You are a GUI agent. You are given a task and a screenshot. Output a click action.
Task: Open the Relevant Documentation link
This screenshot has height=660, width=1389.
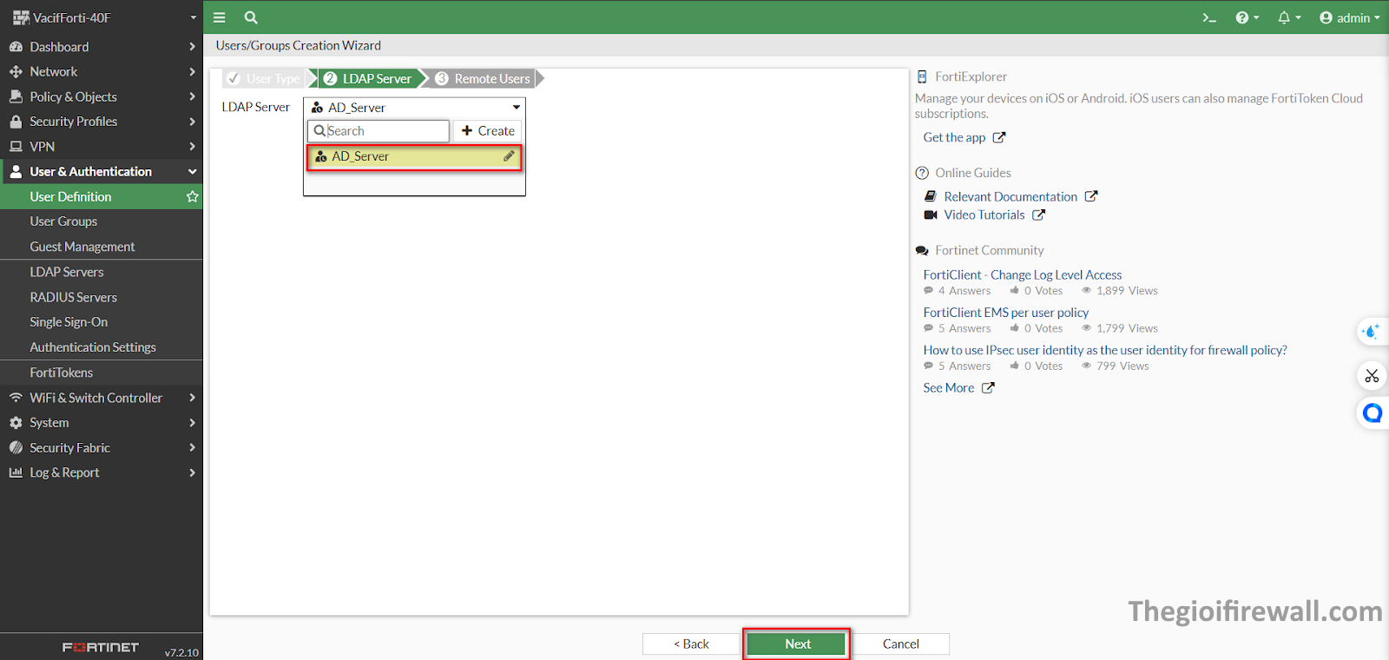1010,197
